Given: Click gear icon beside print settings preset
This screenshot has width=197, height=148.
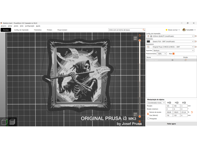Looking at the screenshot, I should (196, 36).
